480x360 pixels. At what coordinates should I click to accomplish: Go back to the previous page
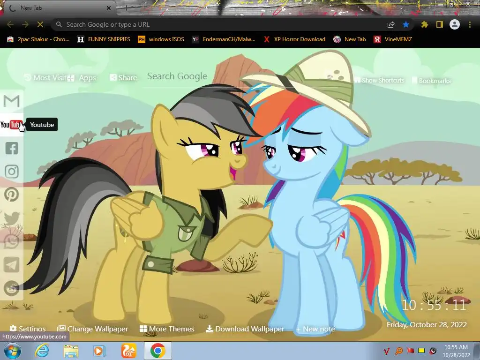[10, 24]
